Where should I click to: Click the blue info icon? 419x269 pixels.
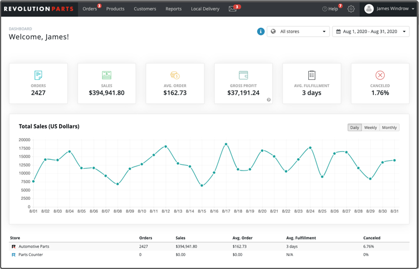tap(260, 32)
